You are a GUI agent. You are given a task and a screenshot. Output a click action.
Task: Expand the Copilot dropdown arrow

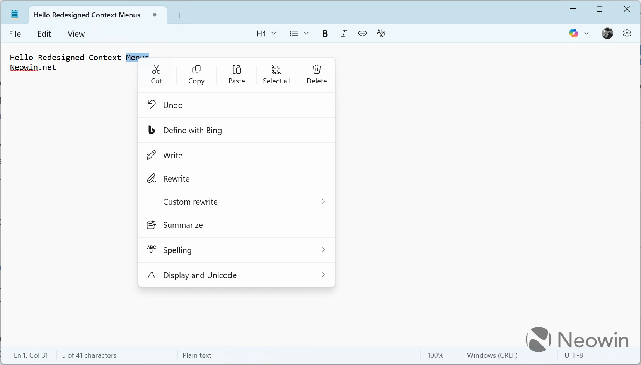pos(586,34)
